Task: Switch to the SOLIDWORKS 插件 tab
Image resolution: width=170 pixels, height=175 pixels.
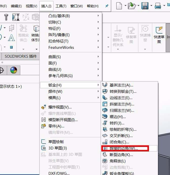Action: 21,56
